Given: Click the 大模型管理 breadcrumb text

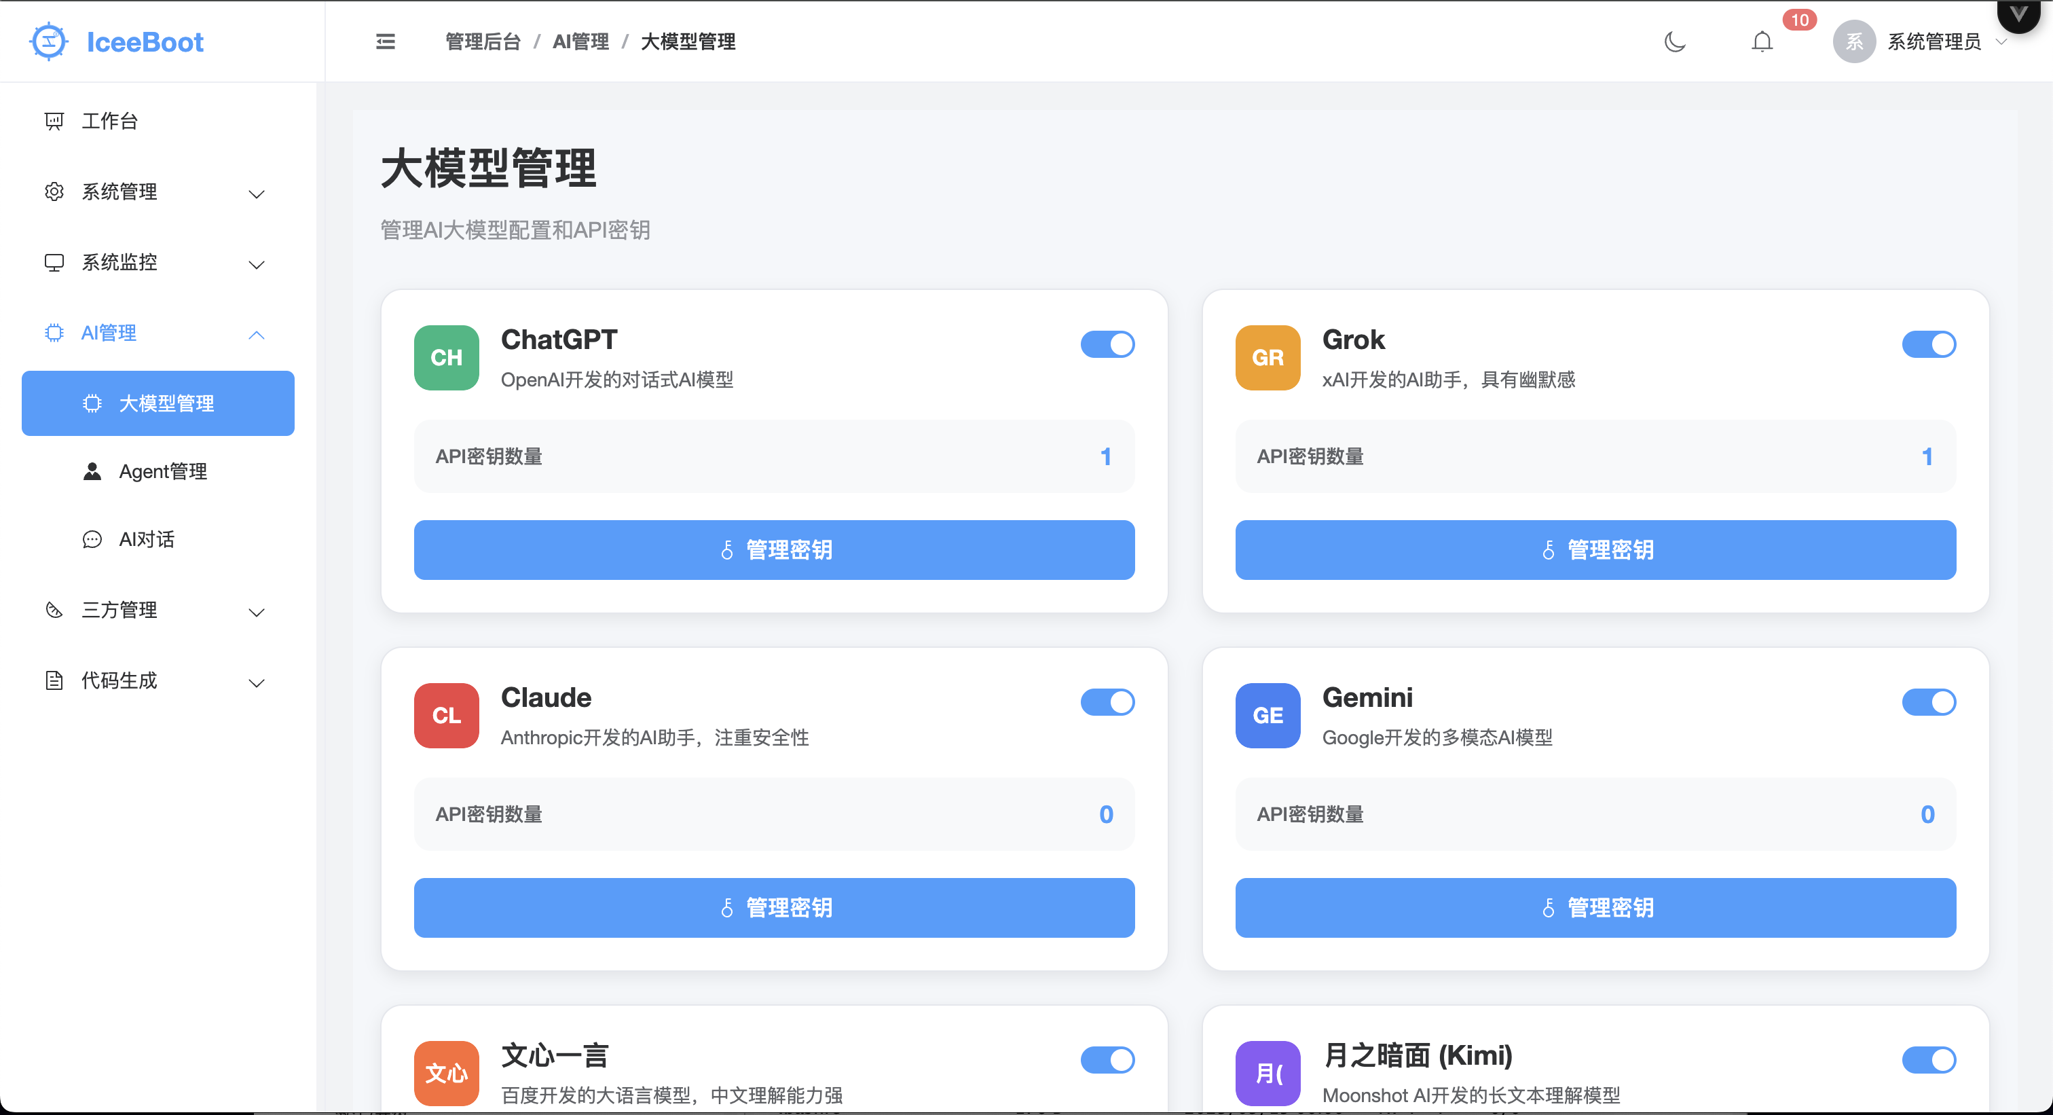Looking at the screenshot, I should point(688,41).
